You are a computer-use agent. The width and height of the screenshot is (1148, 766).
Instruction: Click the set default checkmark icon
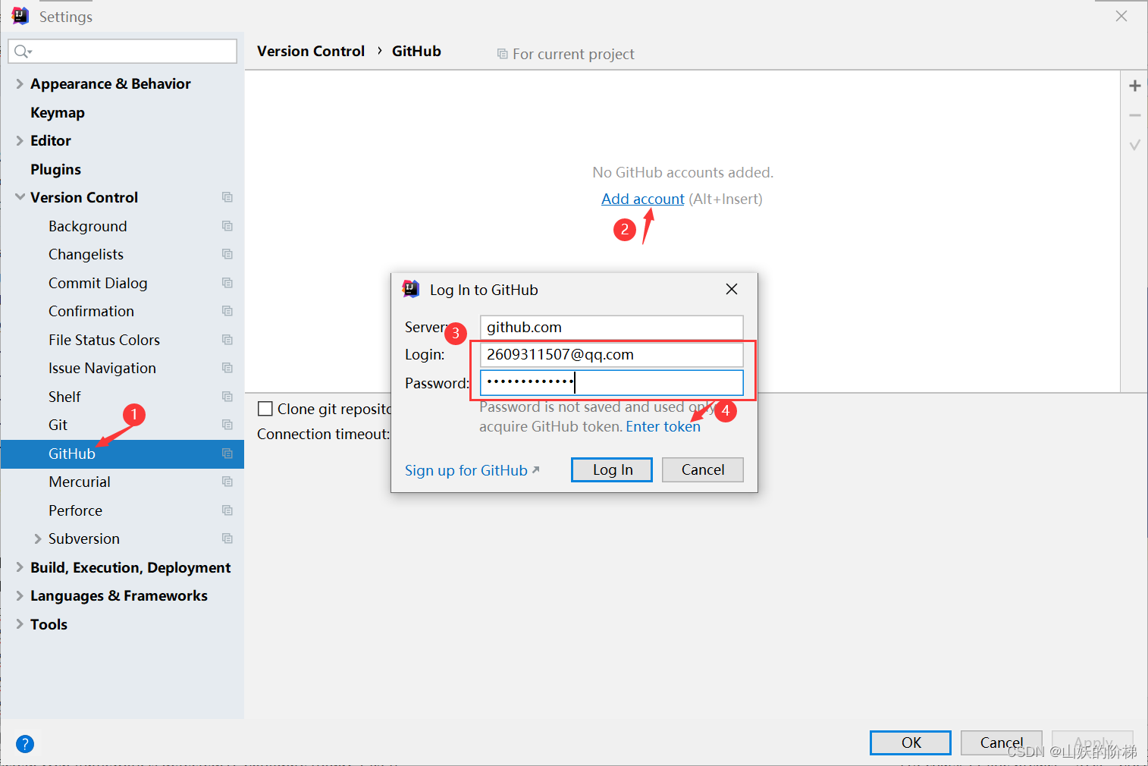coord(1134,145)
